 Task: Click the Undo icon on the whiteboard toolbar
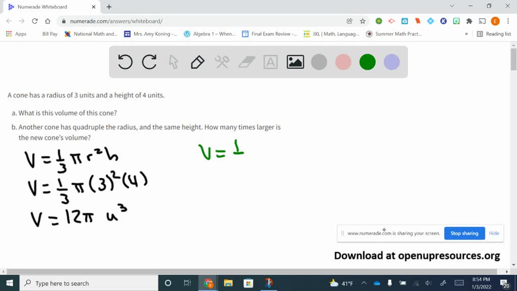click(x=125, y=62)
